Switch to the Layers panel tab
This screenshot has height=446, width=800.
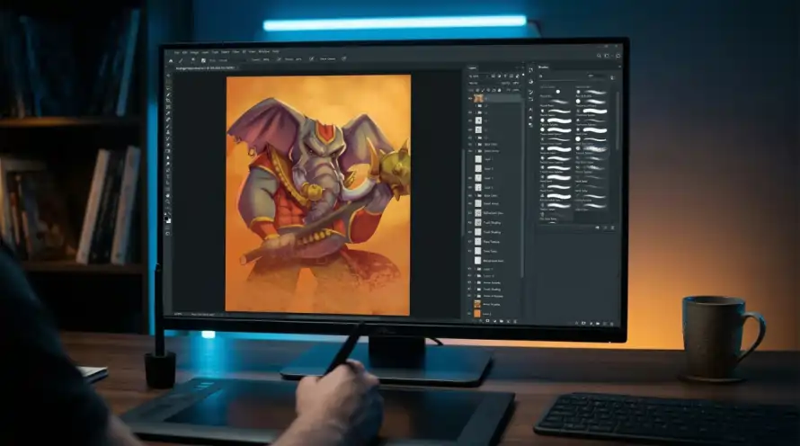coord(473,67)
